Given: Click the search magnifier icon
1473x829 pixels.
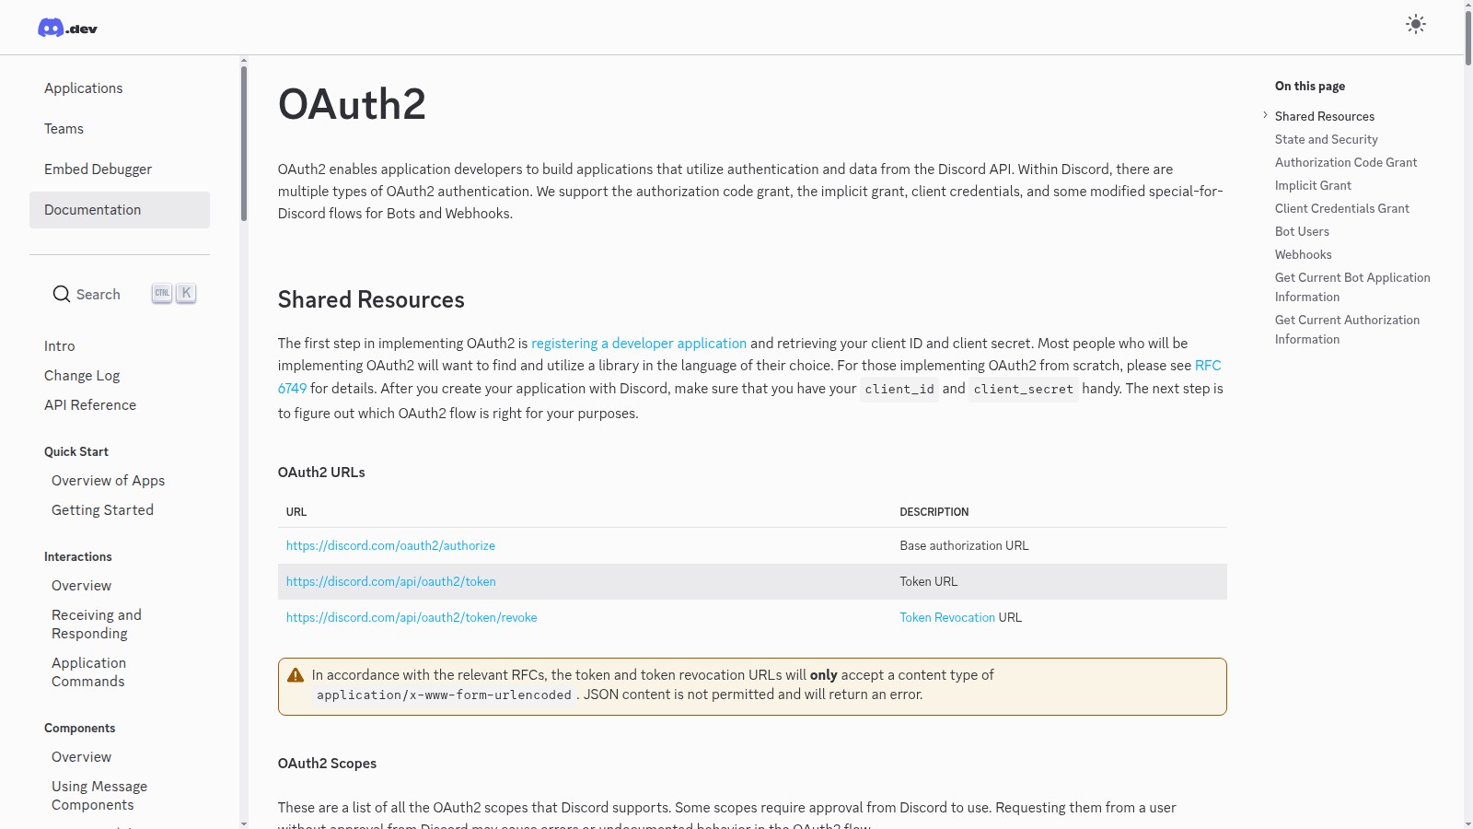Looking at the screenshot, I should tap(62, 294).
